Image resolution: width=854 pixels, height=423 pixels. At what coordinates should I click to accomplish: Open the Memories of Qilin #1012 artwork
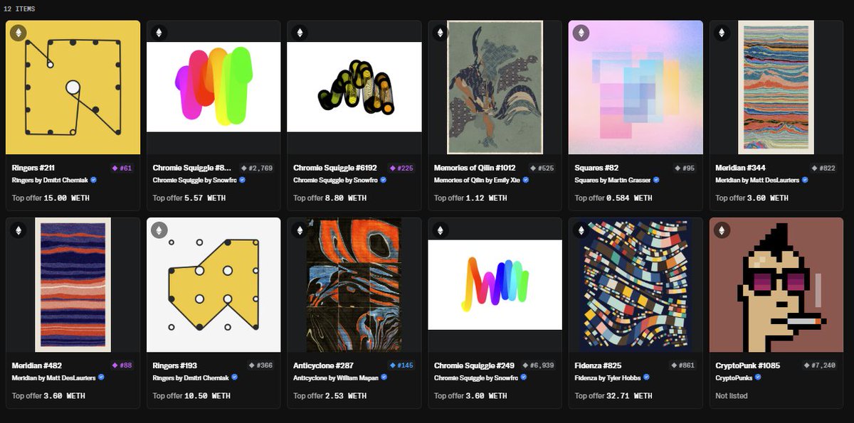[495, 87]
